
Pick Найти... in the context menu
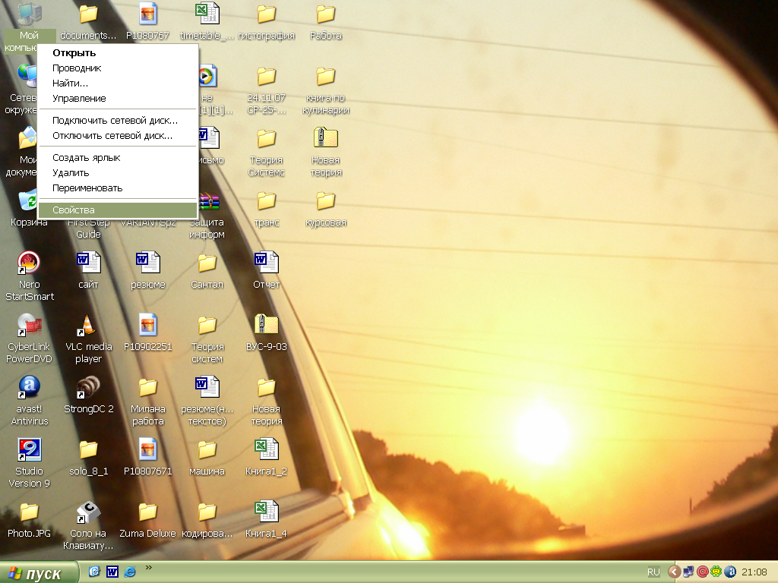[118, 84]
